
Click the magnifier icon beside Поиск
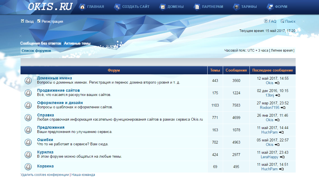(x=282, y=21)
